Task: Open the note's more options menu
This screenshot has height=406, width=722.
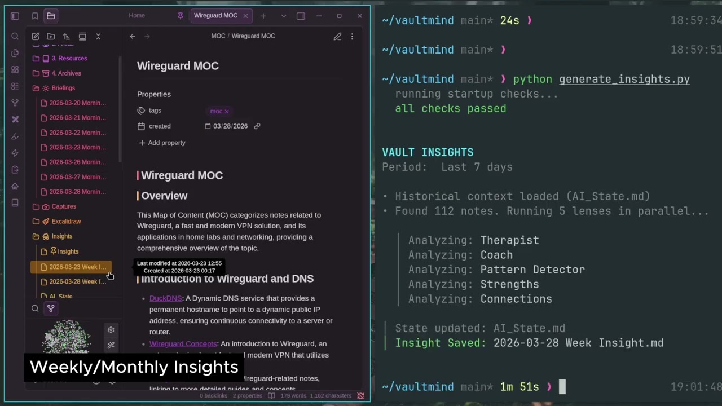Action: [352, 37]
